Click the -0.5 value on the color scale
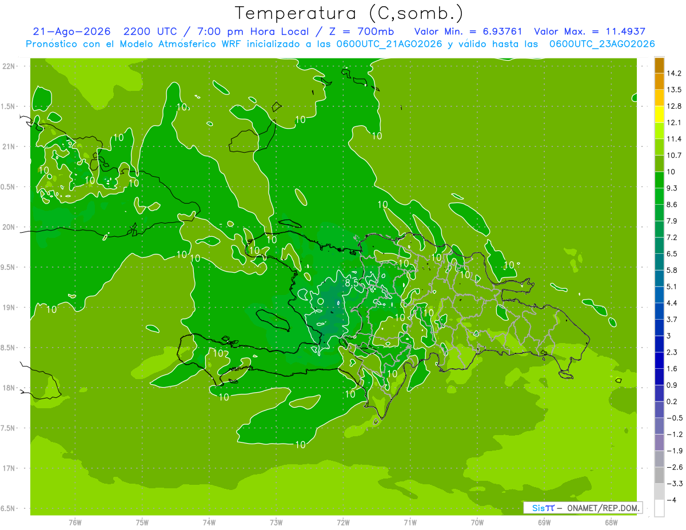This screenshot has height=530, width=686. point(674,418)
